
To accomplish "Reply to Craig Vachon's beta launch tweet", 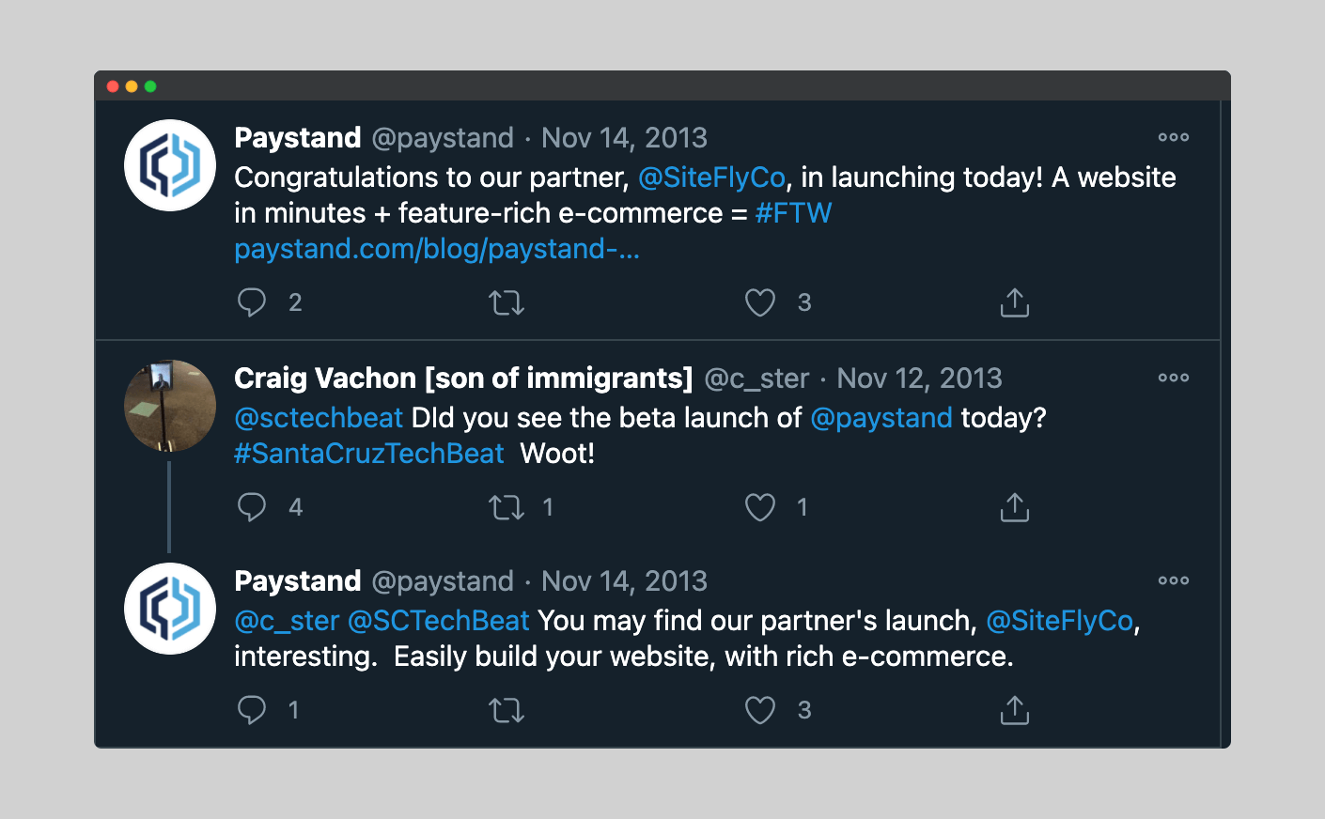I will (252, 507).
